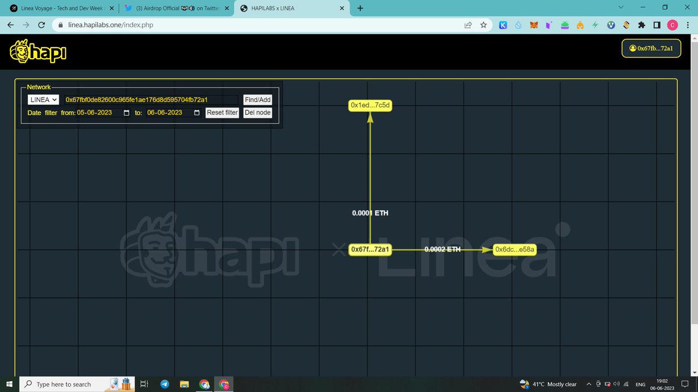Open the blue V extension
The height and width of the screenshot is (392, 698).
[611, 25]
